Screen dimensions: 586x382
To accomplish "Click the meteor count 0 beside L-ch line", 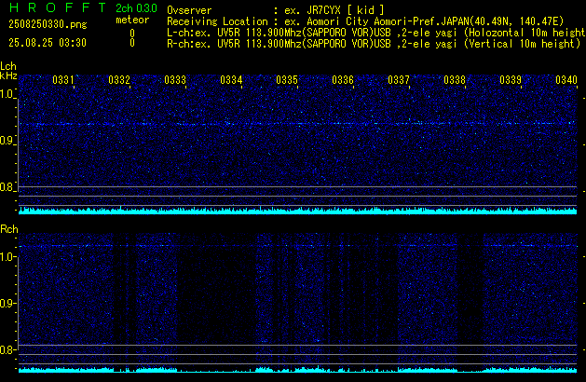I will (132, 34).
